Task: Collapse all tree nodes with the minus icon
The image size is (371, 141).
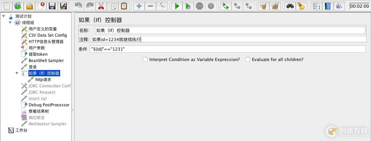Action: pyautogui.click(x=150, y=6)
